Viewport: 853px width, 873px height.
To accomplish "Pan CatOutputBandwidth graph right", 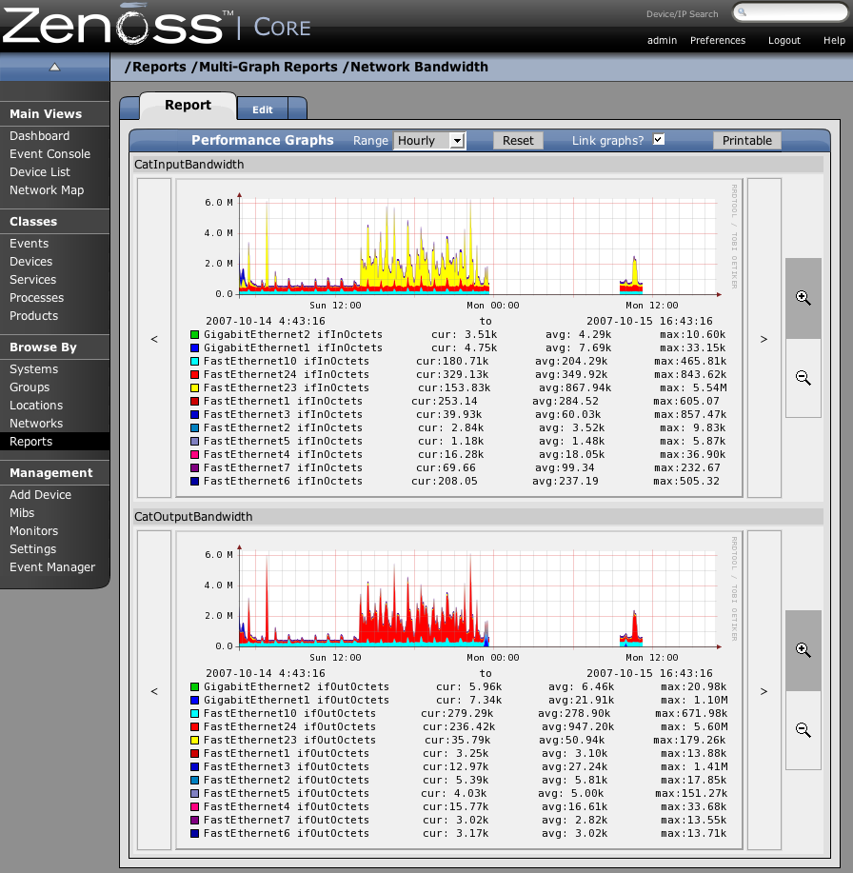I will [x=764, y=691].
